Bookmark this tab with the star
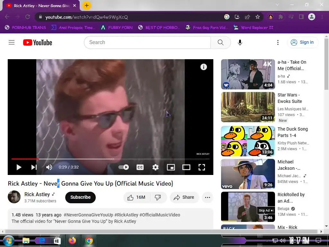 tap(257, 17)
